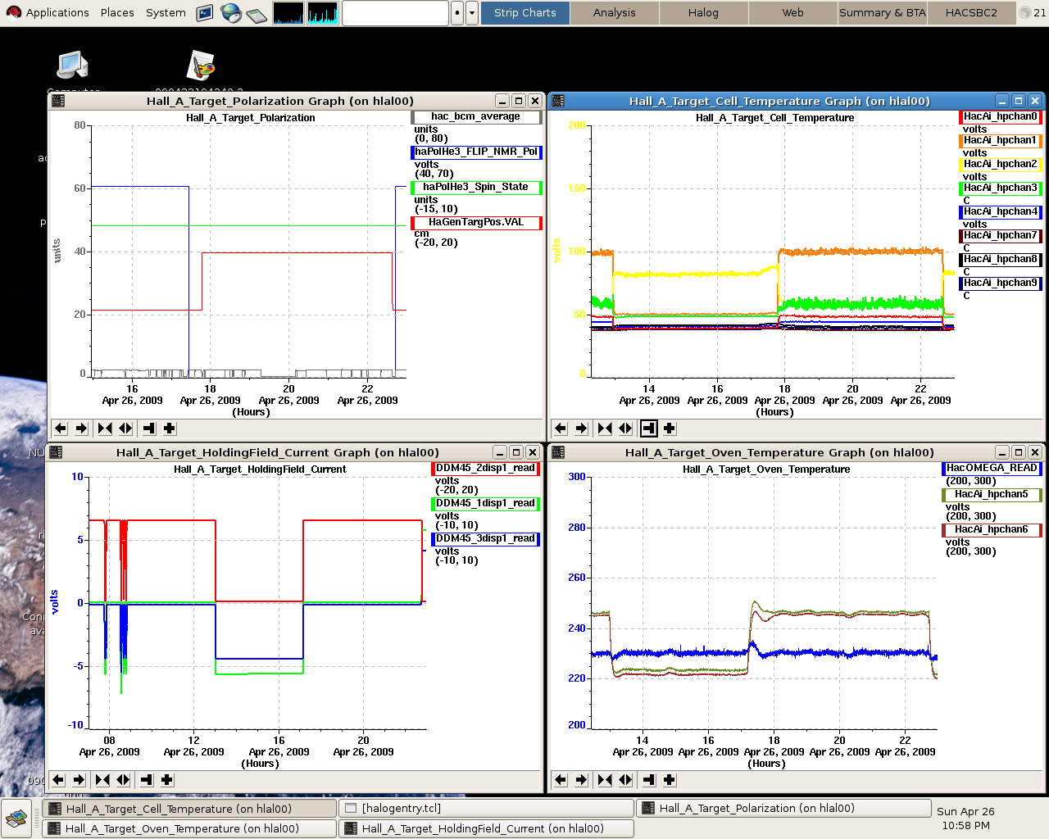The height and width of the screenshot is (839, 1049).
Task: Select HacAi_hpchan0 legend entry
Action: click(x=1001, y=117)
